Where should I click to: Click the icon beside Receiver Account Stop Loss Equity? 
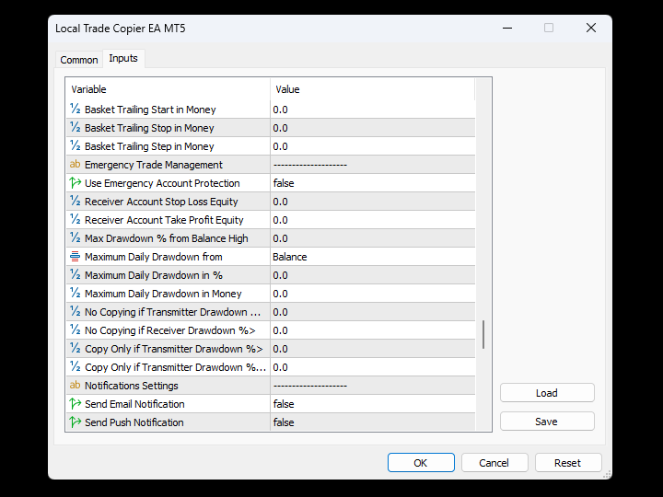pyautogui.click(x=76, y=202)
